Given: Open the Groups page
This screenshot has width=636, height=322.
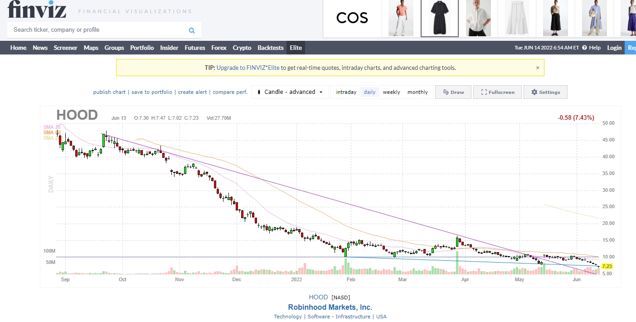Looking at the screenshot, I should (114, 48).
